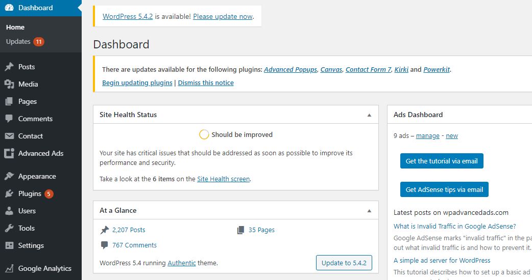Image resolution: width=532 pixels, height=280 pixels.
Task: Select the Contact envelope icon
Action: 9,136
